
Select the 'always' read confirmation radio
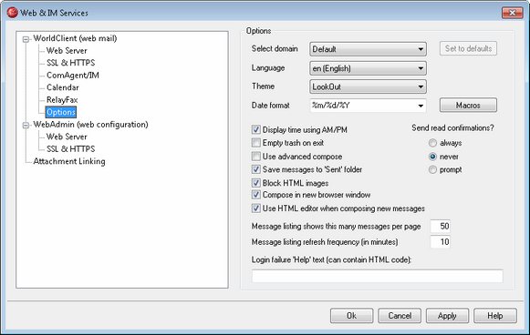432,143
